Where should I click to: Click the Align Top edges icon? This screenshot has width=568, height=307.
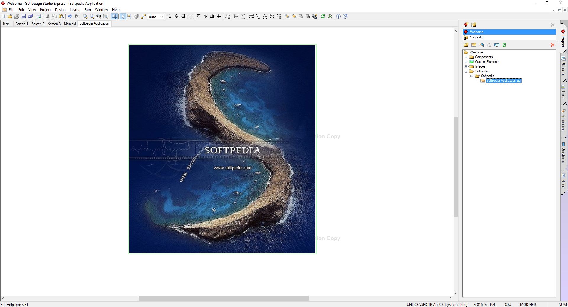199,17
